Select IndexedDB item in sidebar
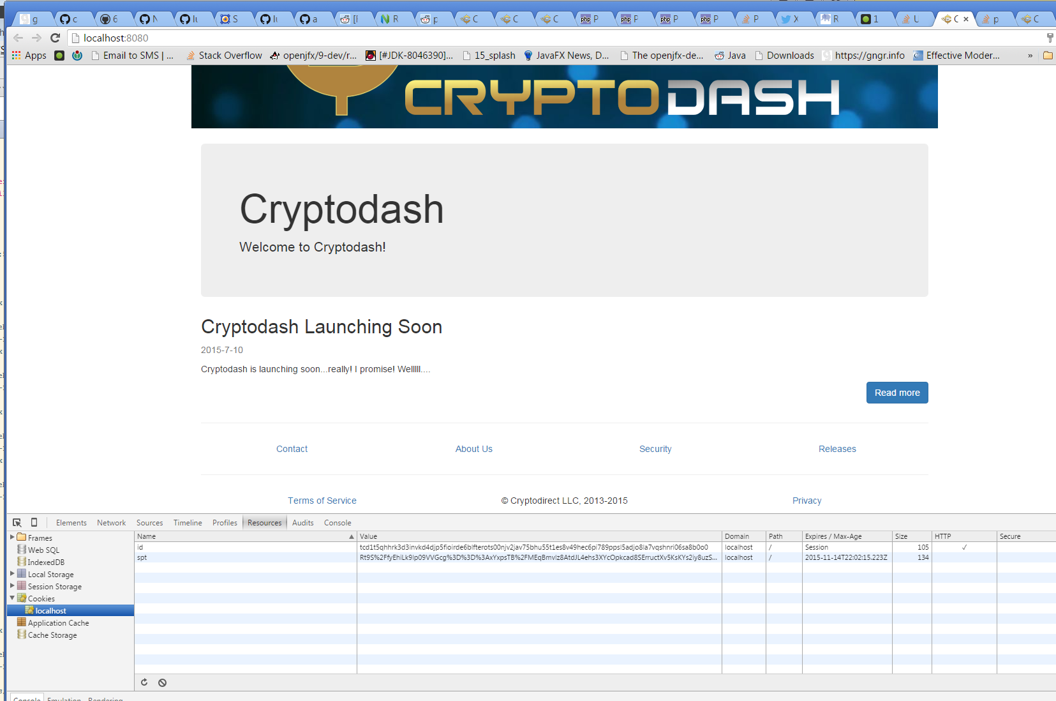The height and width of the screenshot is (701, 1056). click(41, 562)
